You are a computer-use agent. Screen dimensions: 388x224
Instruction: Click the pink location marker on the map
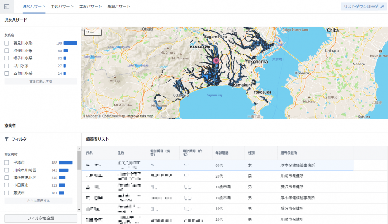(216, 60)
